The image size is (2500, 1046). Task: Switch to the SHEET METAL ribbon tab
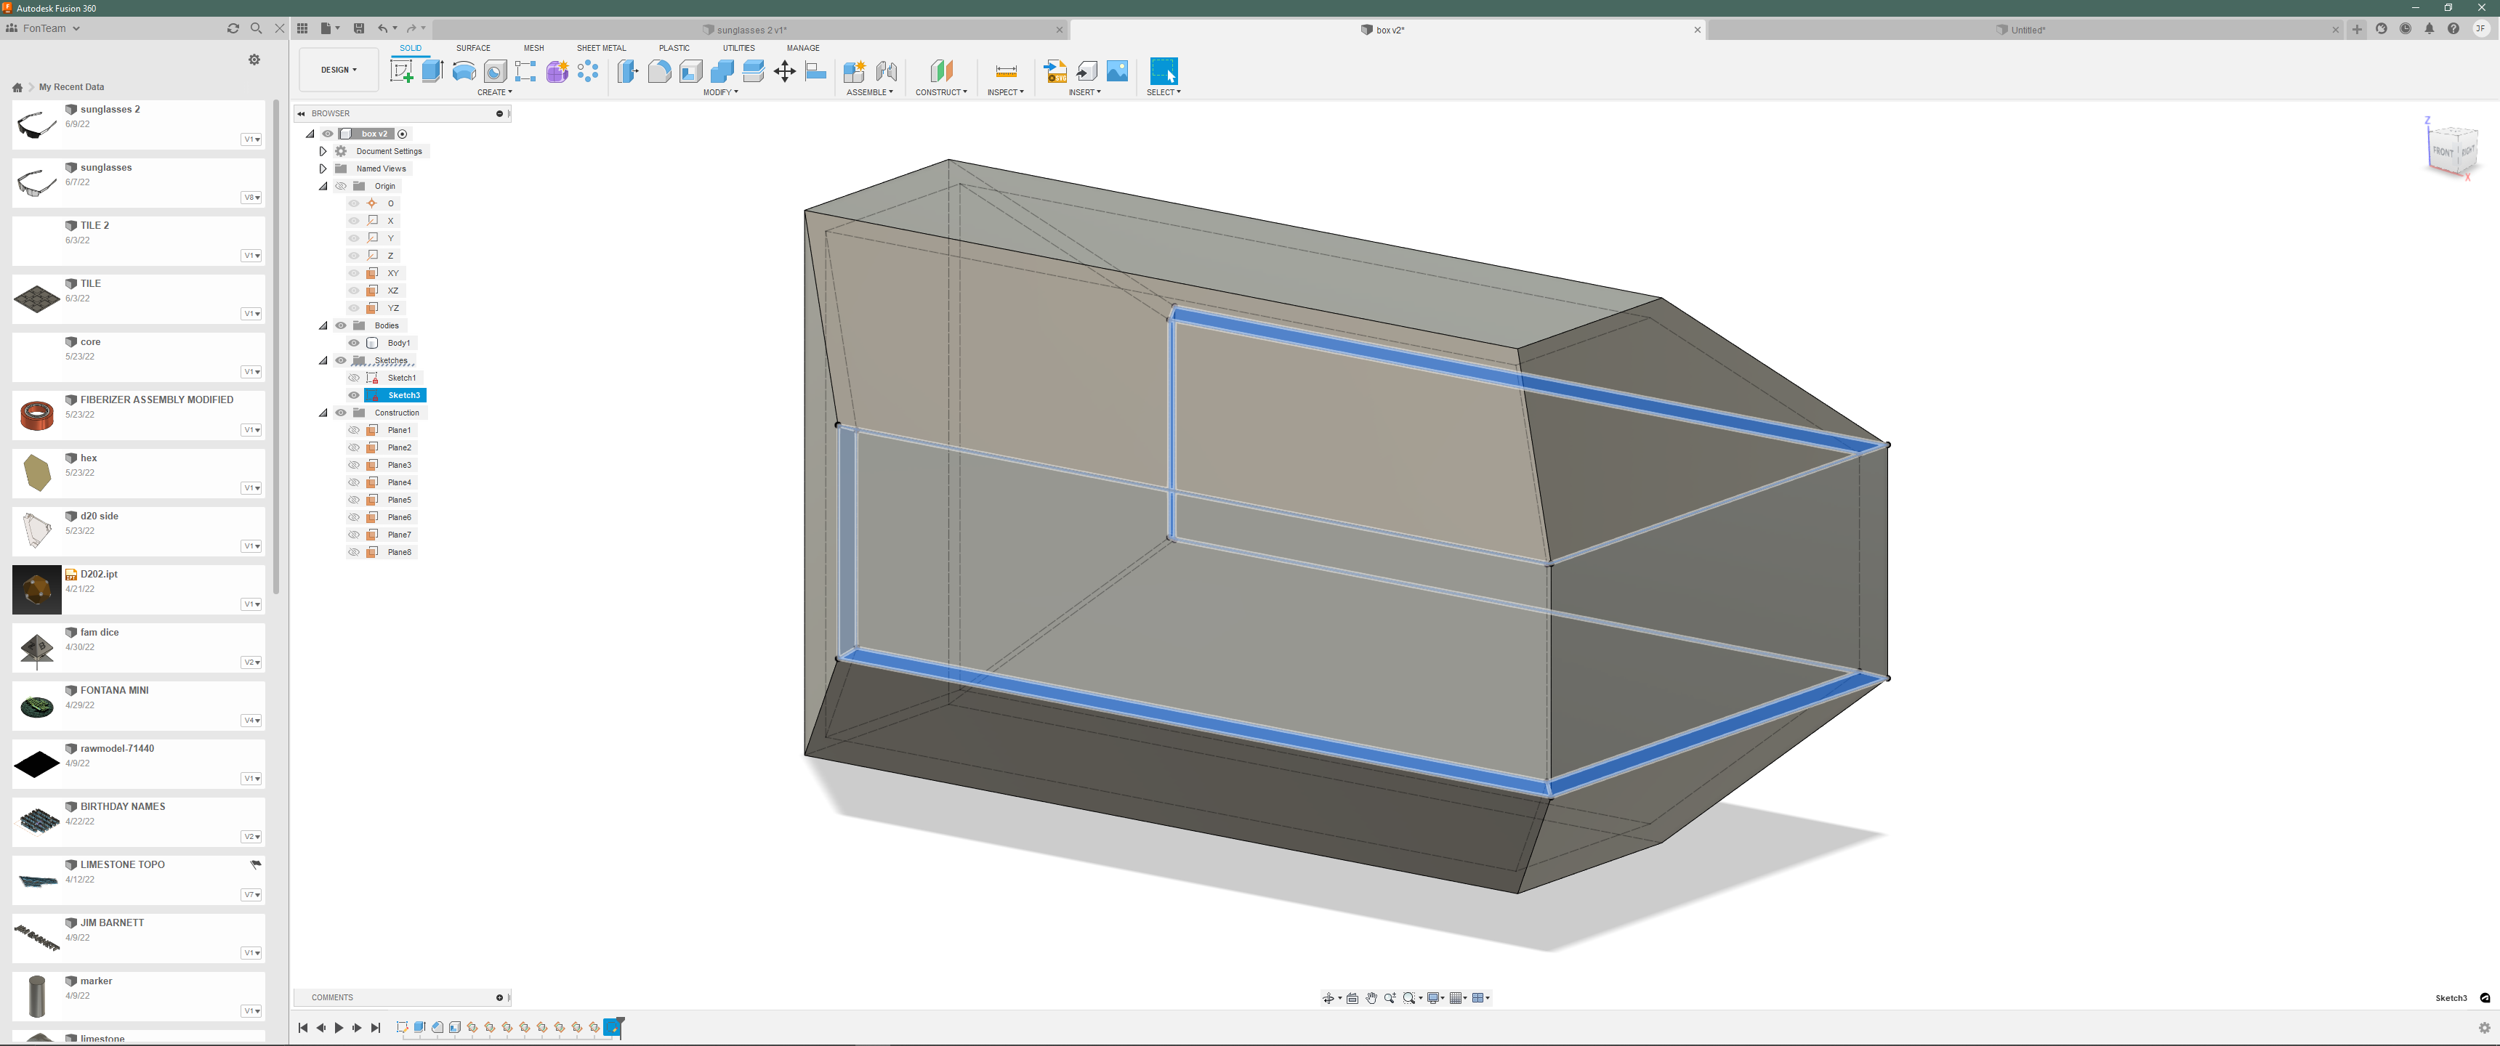[601, 47]
